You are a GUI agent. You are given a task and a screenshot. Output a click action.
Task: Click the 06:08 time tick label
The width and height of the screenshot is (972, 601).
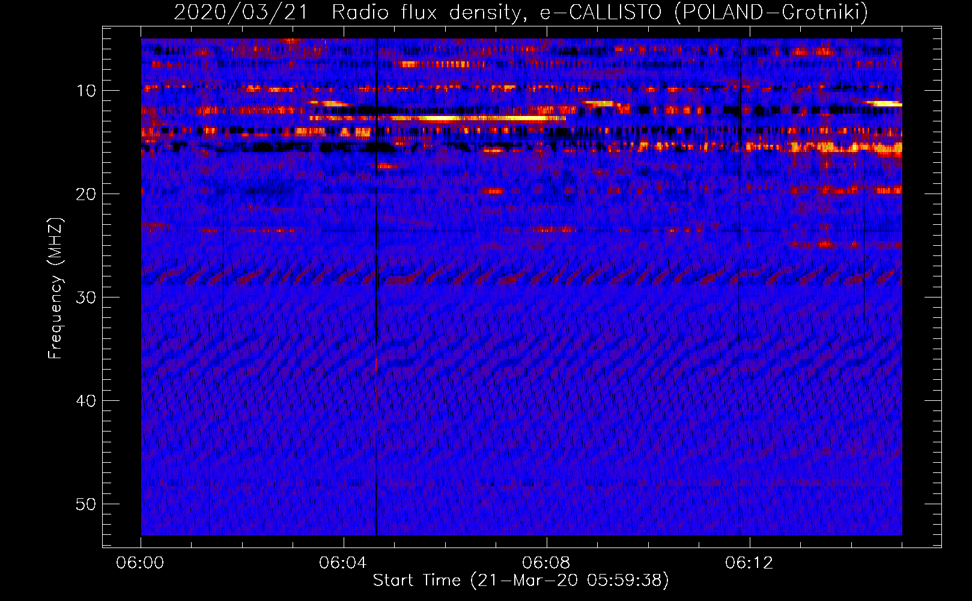tap(546, 563)
